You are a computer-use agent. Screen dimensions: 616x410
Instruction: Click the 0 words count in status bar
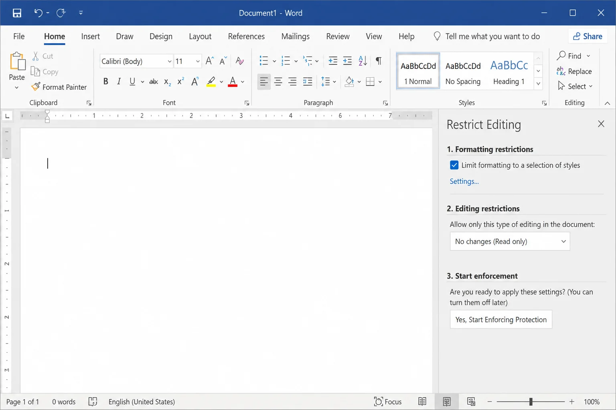click(64, 402)
